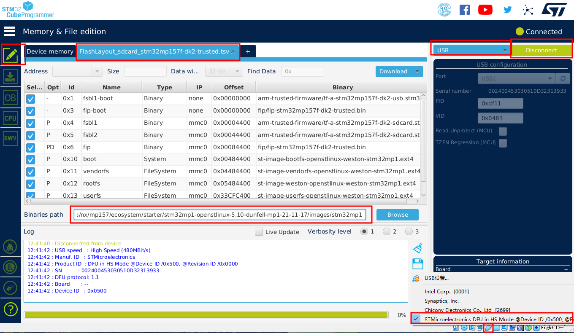
Task: Open the help question mark icon
Action: [10, 309]
